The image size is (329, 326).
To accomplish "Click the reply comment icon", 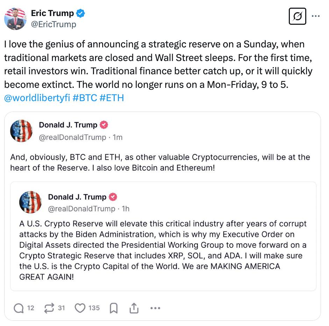I will (19, 308).
